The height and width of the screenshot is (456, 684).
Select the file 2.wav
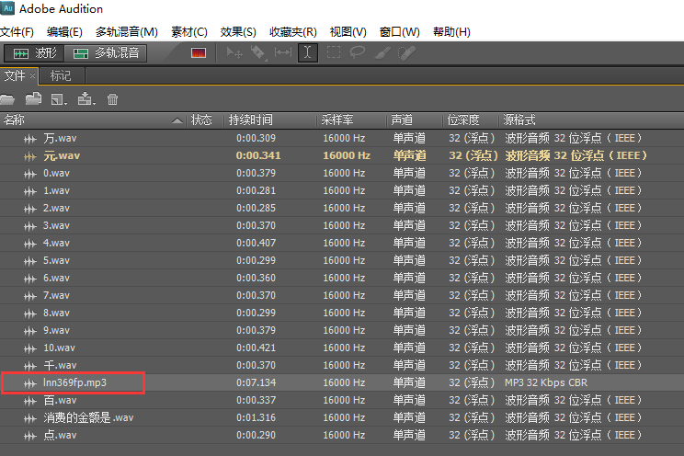pyautogui.click(x=342, y=208)
